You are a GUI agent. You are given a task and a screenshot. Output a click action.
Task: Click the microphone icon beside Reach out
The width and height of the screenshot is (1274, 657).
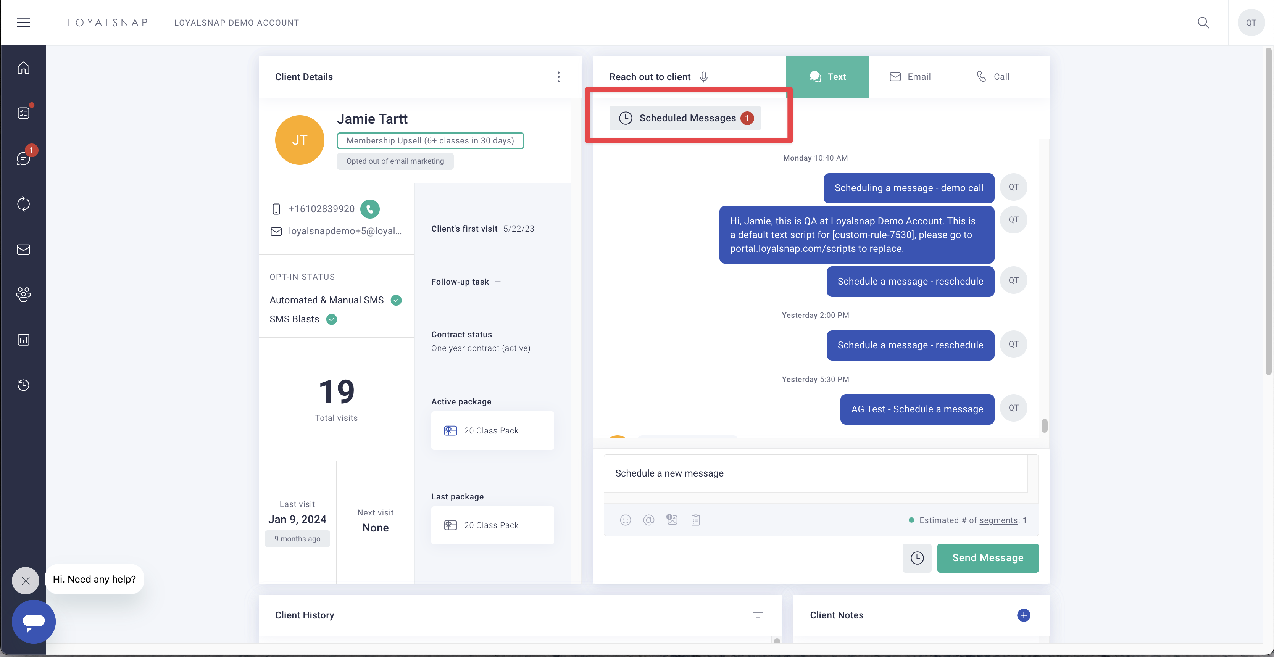click(703, 77)
